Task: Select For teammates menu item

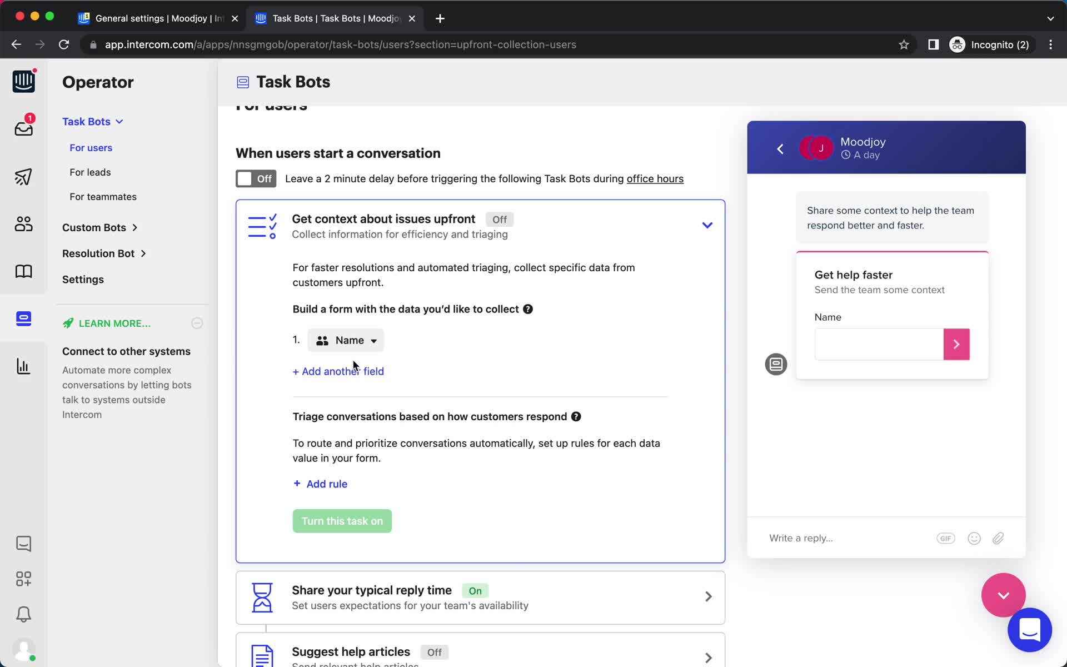Action: click(103, 197)
